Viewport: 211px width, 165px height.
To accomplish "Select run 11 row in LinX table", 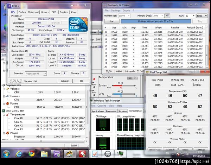I will [155, 35].
